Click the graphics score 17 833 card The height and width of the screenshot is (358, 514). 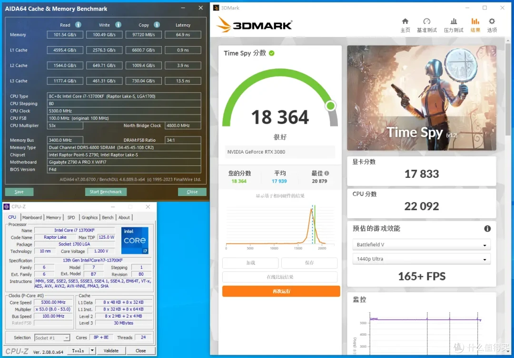(x=422, y=171)
